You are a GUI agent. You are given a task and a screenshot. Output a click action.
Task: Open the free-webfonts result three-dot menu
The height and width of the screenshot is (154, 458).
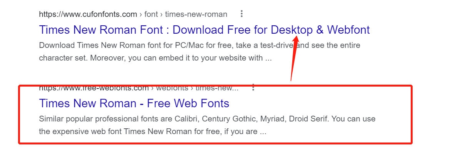point(253,87)
